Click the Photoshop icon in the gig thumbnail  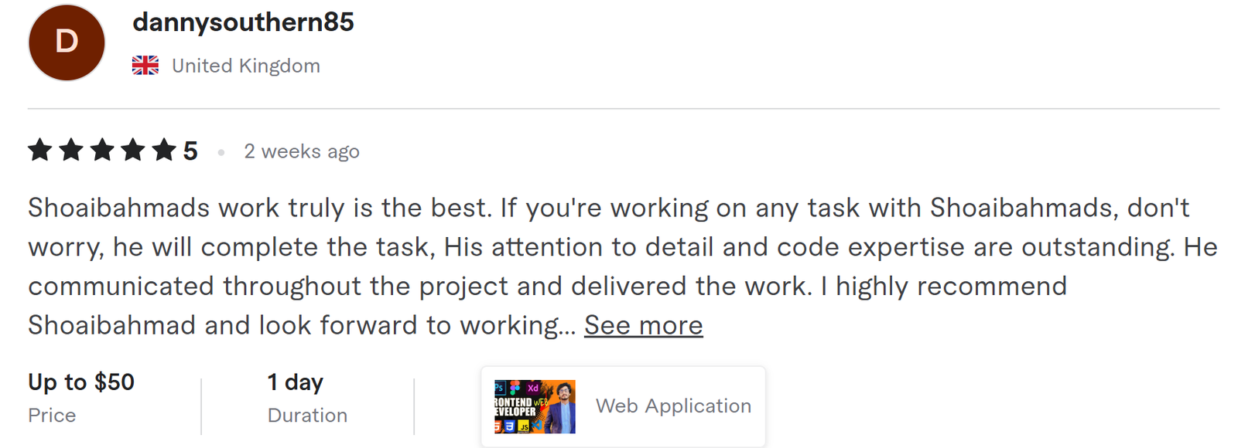(x=501, y=387)
